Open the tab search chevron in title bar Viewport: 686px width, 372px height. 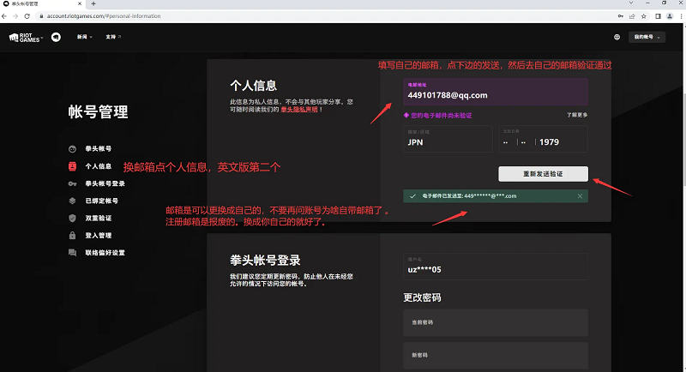(x=631, y=3)
